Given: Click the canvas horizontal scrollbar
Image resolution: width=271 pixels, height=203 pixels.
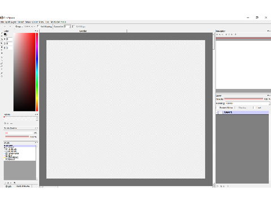Looking at the screenshot, I should tap(126, 187).
